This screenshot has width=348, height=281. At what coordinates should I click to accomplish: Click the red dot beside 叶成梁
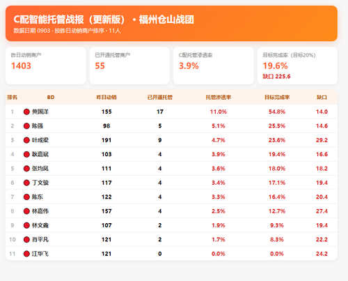click(x=26, y=140)
